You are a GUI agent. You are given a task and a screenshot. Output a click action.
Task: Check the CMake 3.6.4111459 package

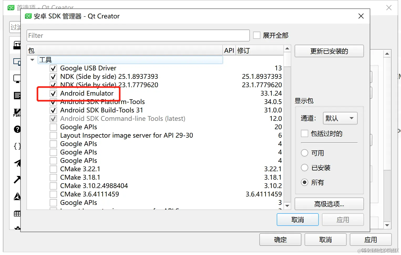pos(53,194)
